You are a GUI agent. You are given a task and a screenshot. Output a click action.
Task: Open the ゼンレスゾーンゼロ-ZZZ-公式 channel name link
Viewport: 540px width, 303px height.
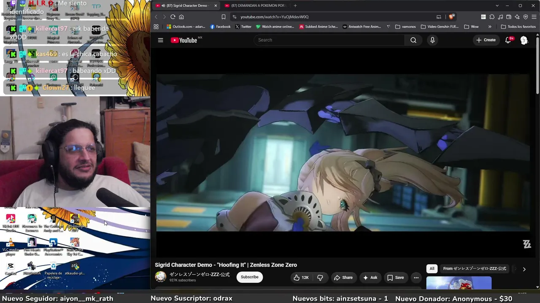click(200, 274)
